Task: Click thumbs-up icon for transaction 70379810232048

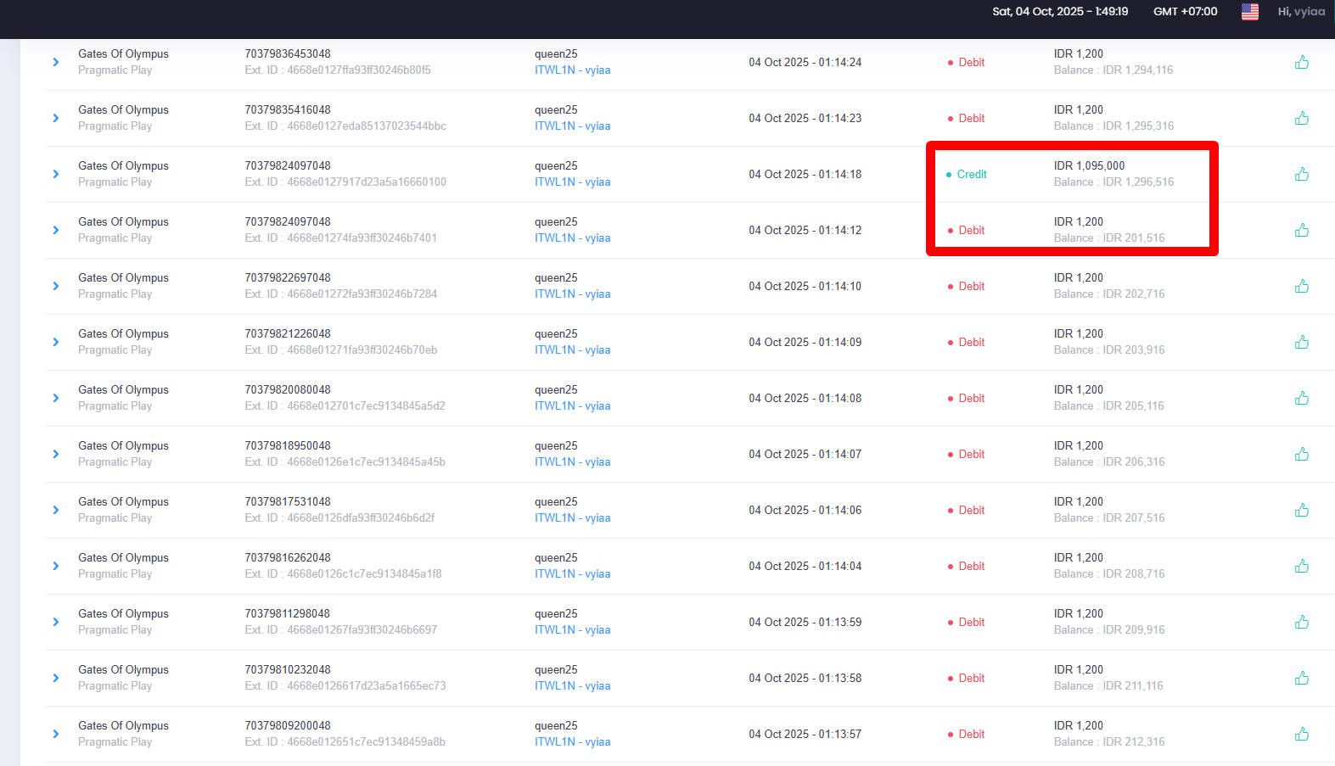Action: pos(1301,678)
